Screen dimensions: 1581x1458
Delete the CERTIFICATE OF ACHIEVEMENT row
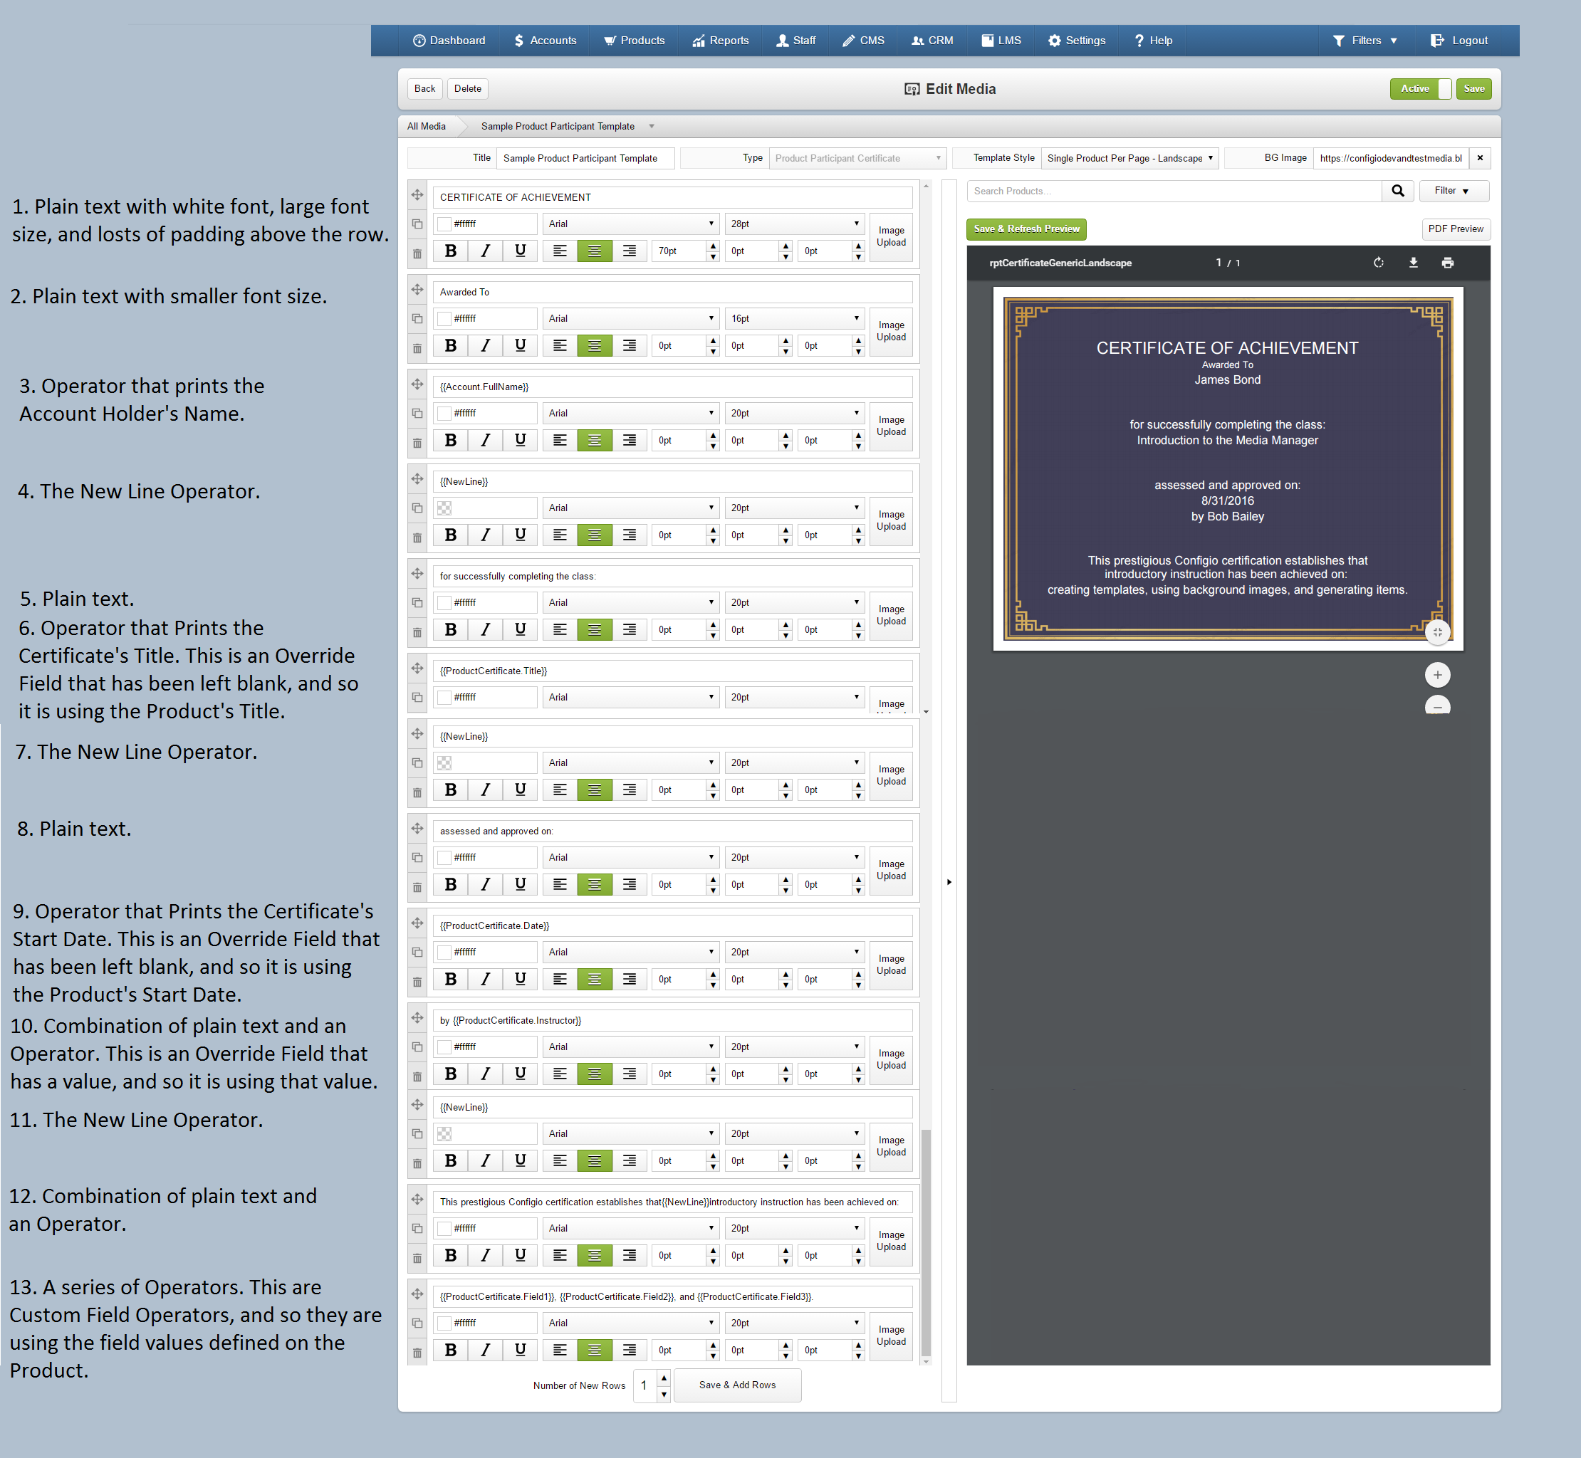[x=417, y=253]
